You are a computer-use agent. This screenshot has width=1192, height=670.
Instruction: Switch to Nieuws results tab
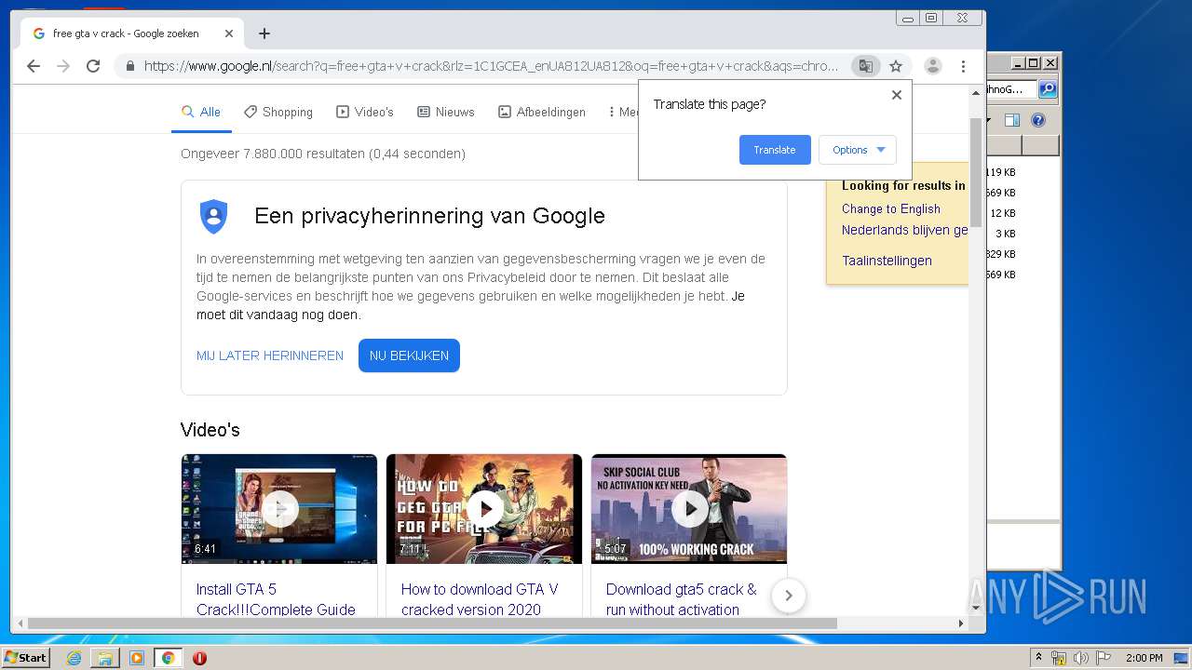[446, 112]
